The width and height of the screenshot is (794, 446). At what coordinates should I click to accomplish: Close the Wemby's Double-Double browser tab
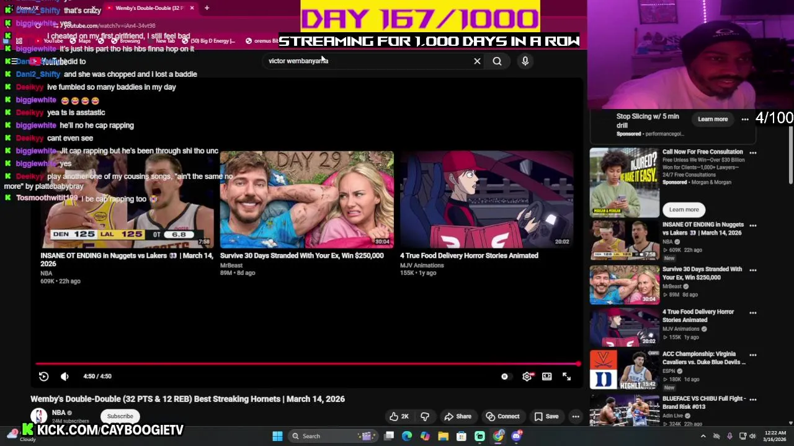(x=192, y=8)
